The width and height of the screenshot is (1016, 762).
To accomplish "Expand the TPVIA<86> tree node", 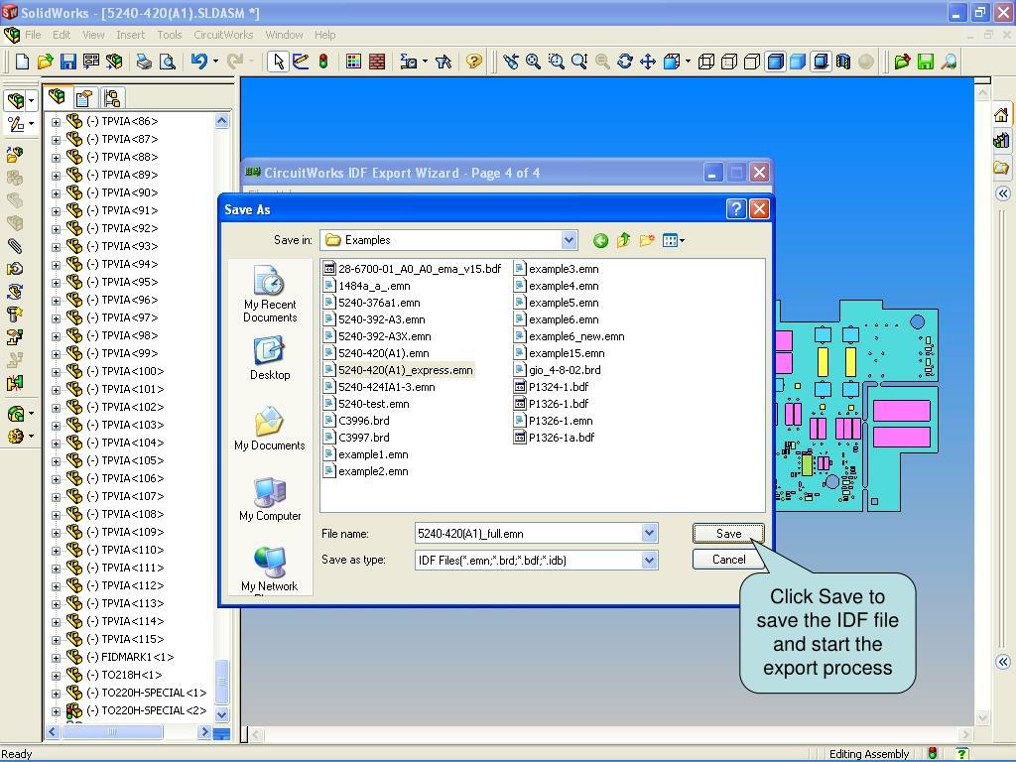I will point(56,122).
